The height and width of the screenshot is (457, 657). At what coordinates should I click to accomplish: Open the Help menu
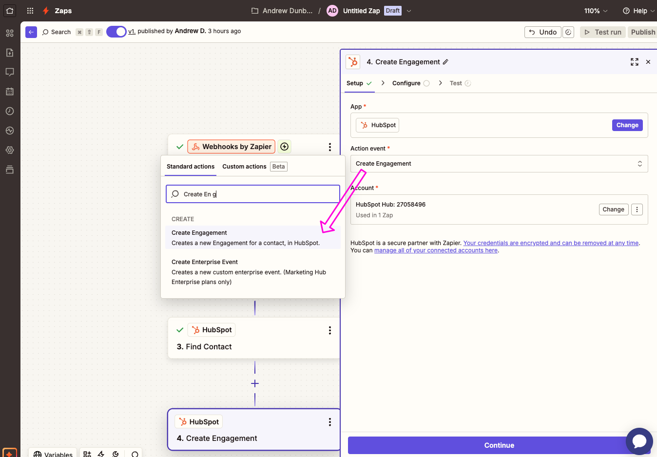638,11
